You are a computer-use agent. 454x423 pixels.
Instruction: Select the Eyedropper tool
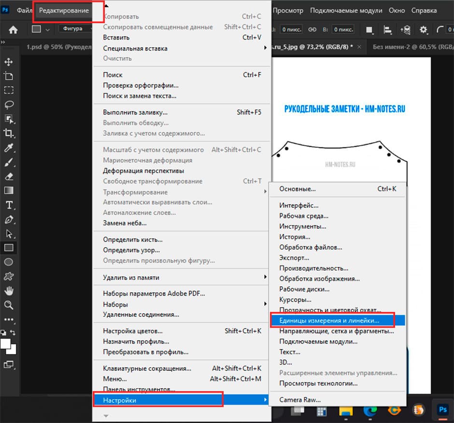[x=9, y=148]
